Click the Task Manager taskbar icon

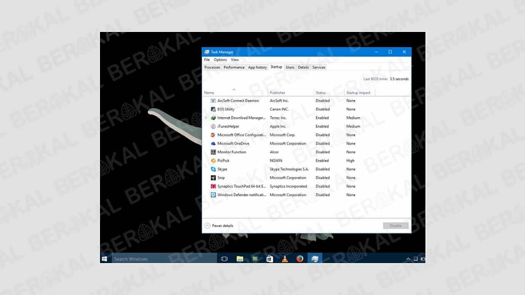coord(315,259)
